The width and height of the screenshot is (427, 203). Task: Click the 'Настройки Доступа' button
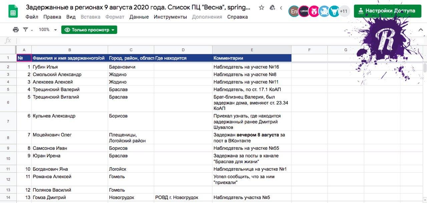click(x=387, y=11)
